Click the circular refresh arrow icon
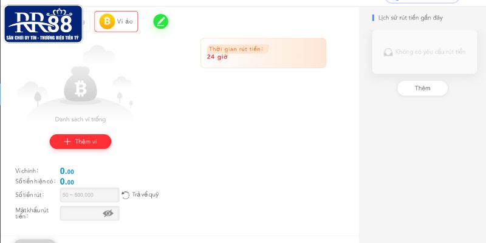Image resolution: width=486 pixels, height=243 pixels. 126,195
